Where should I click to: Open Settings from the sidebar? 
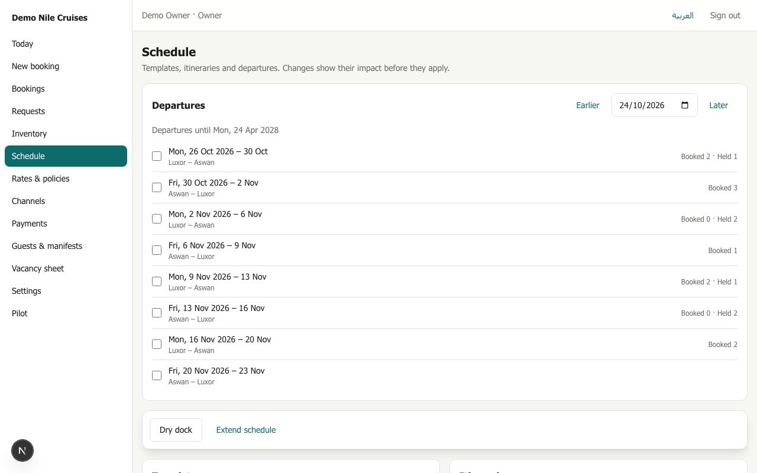(x=66, y=291)
